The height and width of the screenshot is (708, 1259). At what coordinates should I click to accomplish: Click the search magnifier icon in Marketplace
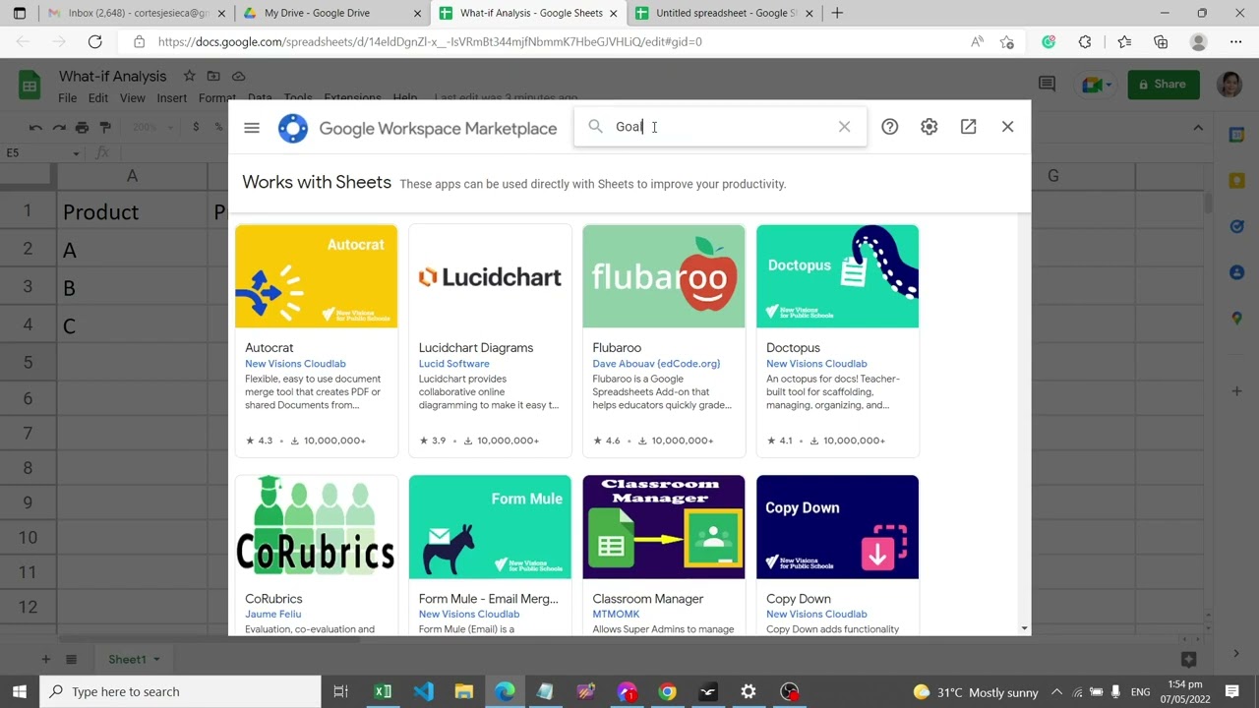[595, 127]
